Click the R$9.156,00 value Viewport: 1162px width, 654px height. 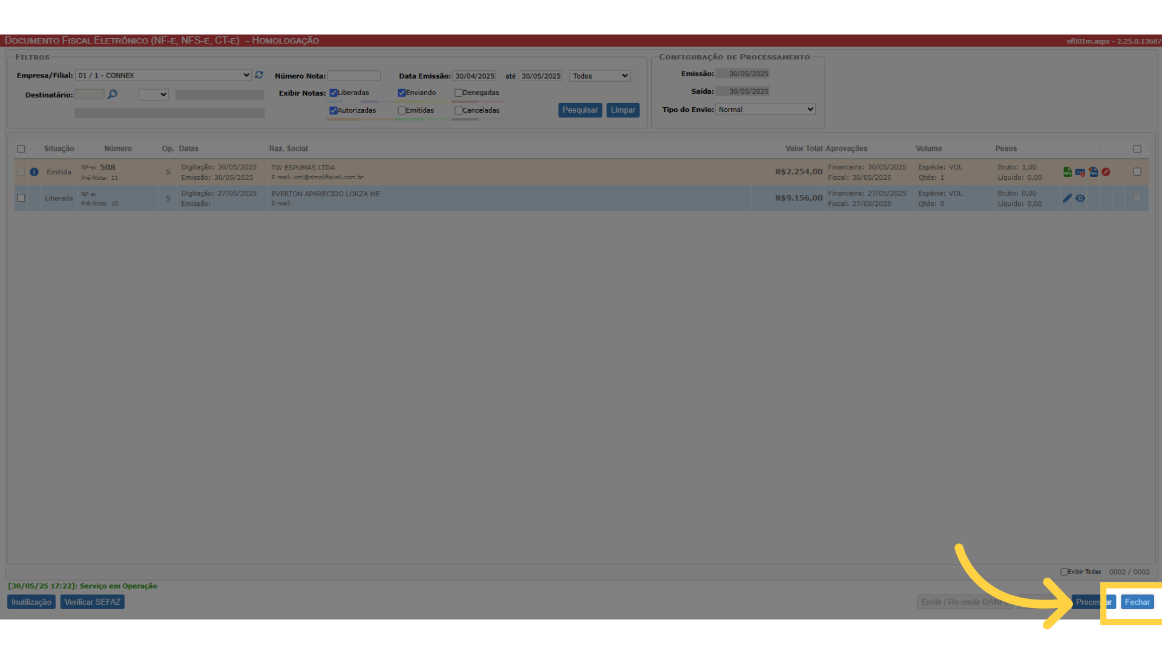pos(799,198)
